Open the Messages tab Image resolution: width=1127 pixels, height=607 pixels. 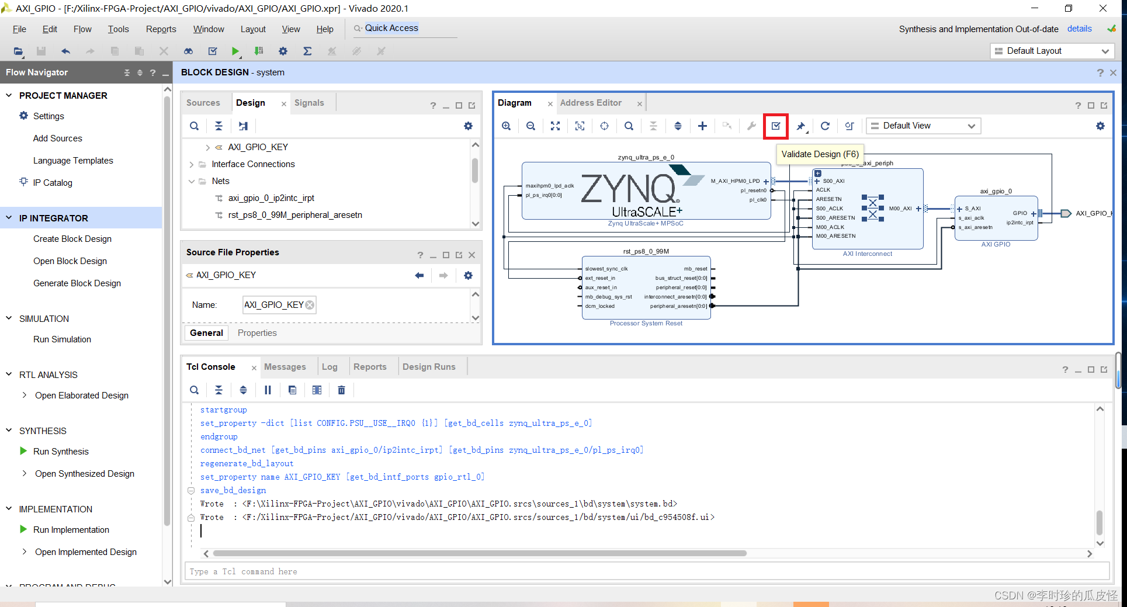285,367
